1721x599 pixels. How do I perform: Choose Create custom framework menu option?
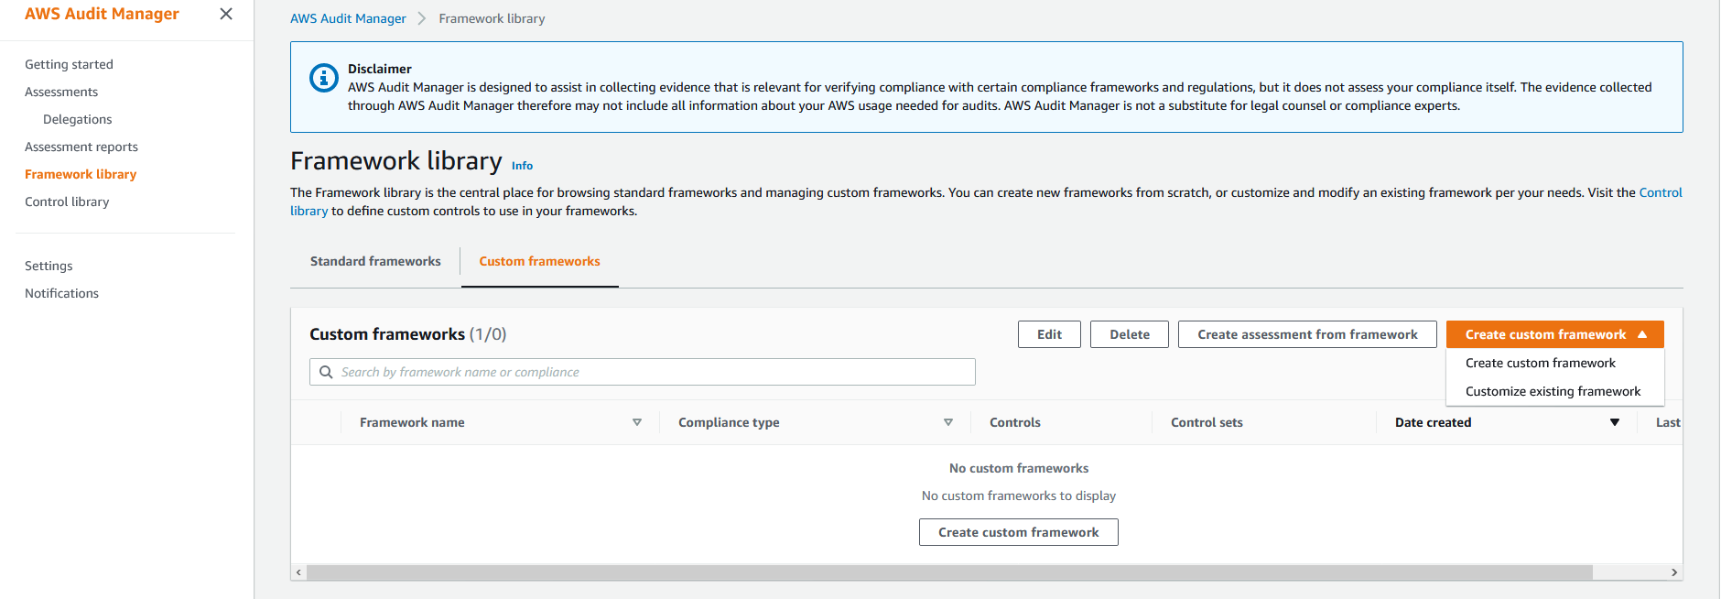tap(1541, 363)
